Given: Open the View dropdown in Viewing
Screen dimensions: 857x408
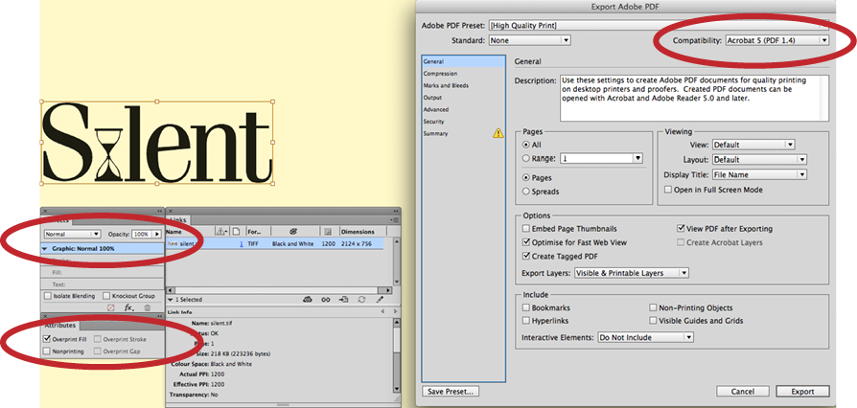Looking at the screenshot, I should point(753,145).
